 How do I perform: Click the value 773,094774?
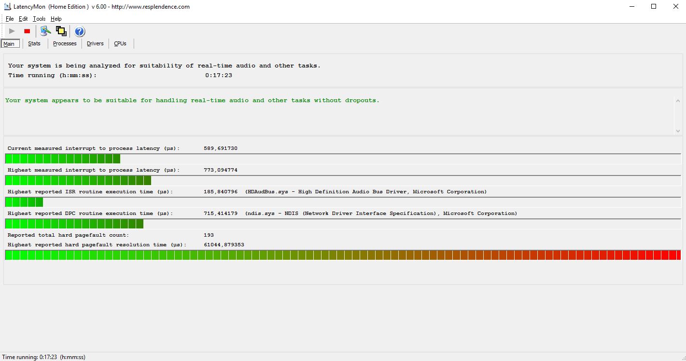click(221, 170)
